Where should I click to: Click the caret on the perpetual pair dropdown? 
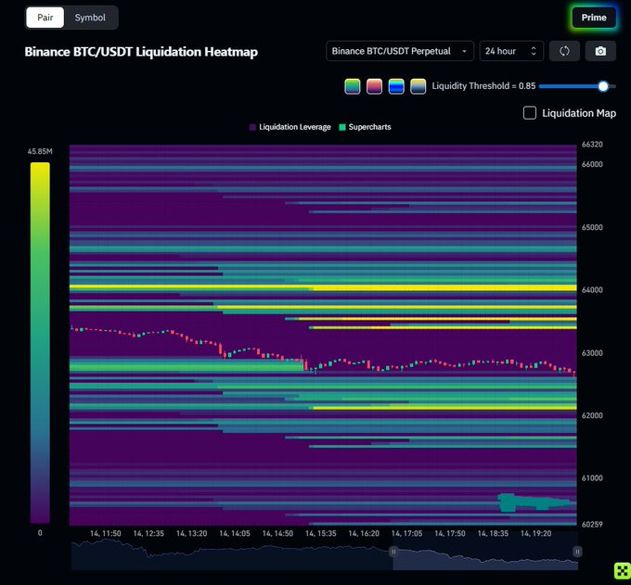tap(464, 52)
